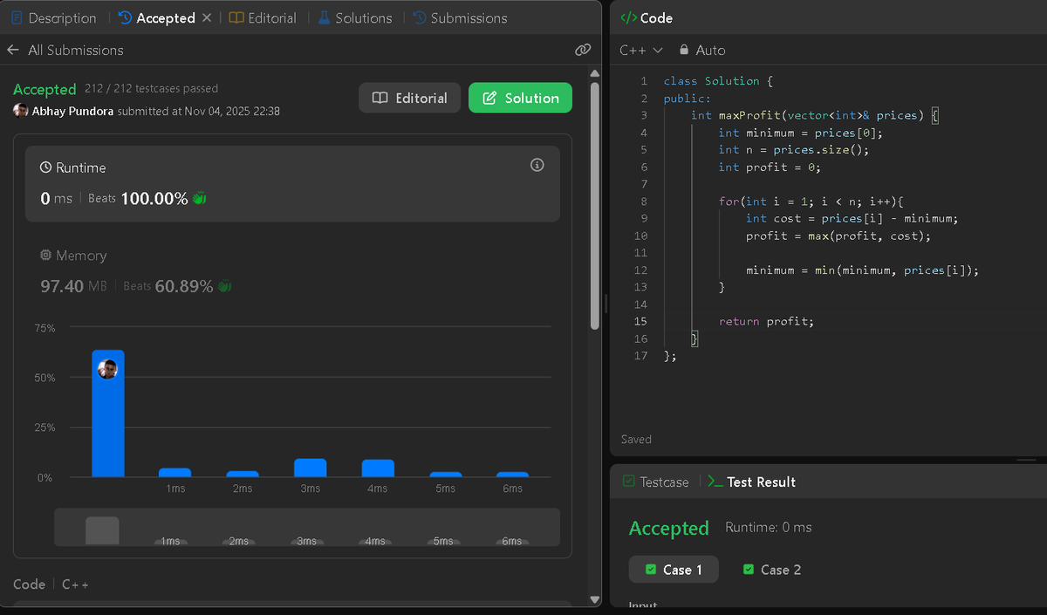Click the scrollbar down arrow

tap(595, 599)
